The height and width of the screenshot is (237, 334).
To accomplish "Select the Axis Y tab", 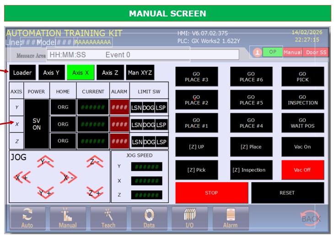I will coord(51,73).
